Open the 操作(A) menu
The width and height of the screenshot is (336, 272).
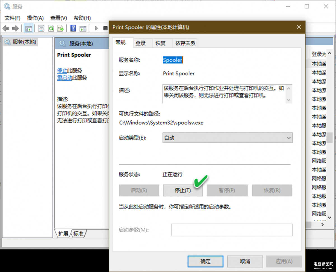coord(35,18)
